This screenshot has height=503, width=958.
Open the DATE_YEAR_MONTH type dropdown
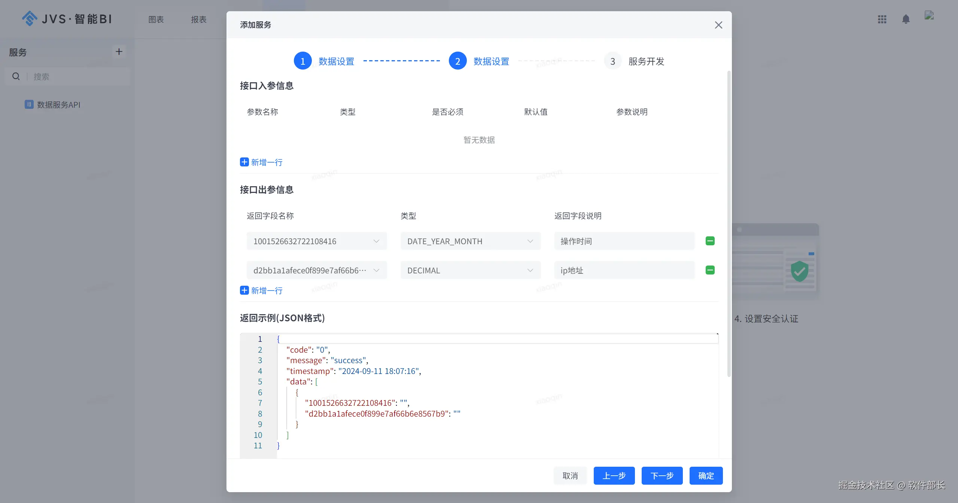click(470, 241)
